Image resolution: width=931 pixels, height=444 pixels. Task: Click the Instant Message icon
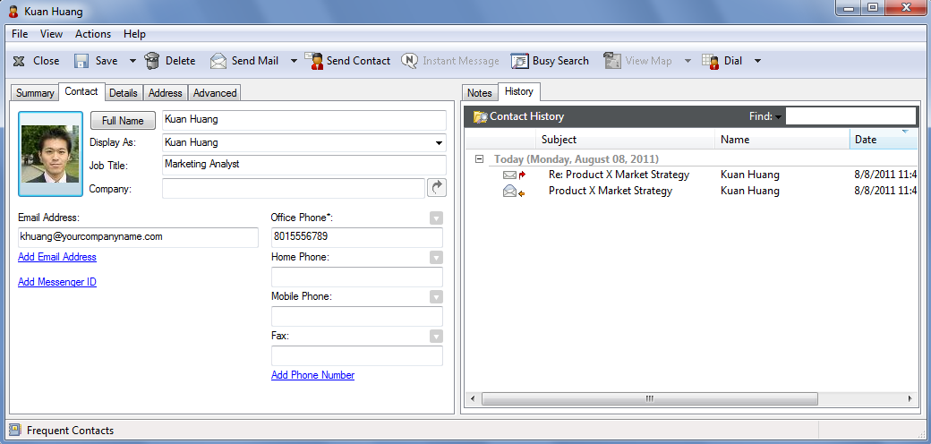[409, 61]
